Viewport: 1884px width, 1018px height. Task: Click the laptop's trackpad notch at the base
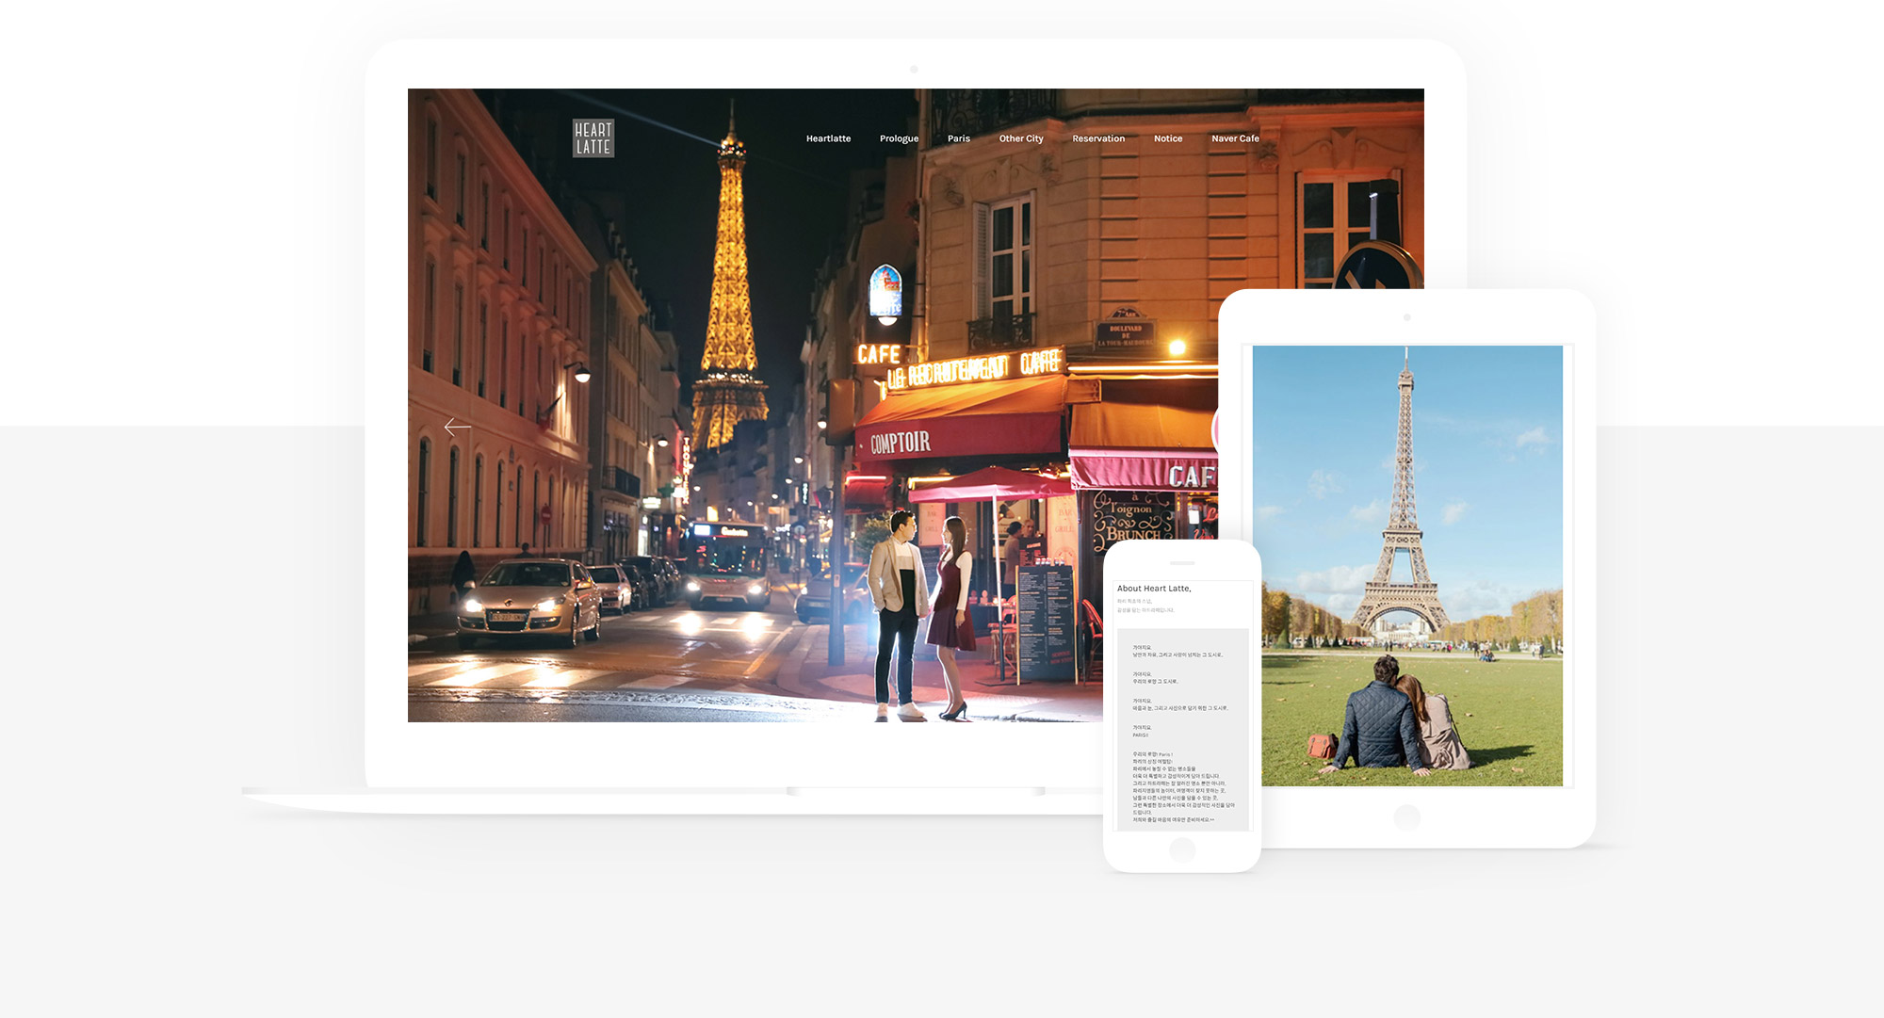(x=916, y=792)
